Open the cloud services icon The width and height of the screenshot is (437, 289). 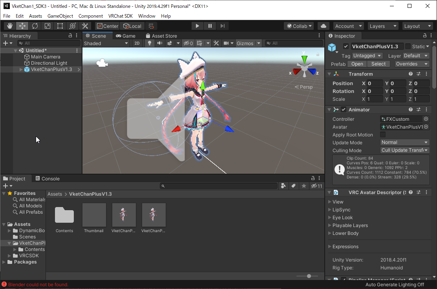(x=323, y=26)
